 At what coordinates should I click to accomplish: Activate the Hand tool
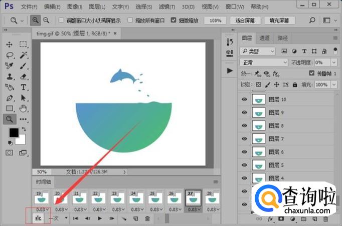click(x=23, y=108)
